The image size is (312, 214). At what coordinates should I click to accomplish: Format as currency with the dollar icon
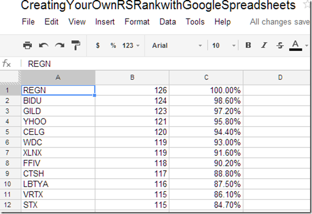tap(98, 46)
